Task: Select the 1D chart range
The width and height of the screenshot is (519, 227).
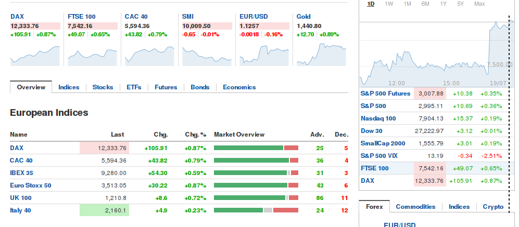Action: click(371, 4)
